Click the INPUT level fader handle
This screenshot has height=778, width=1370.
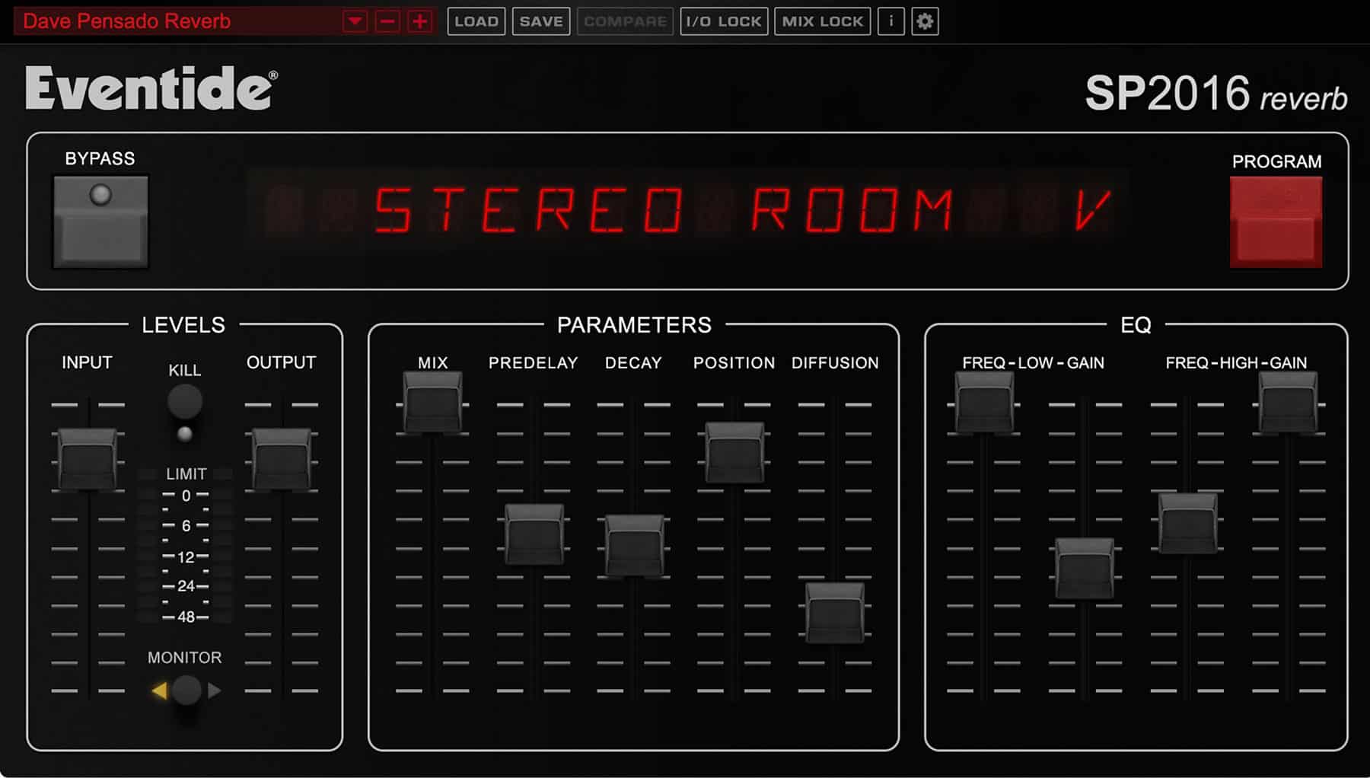click(88, 458)
